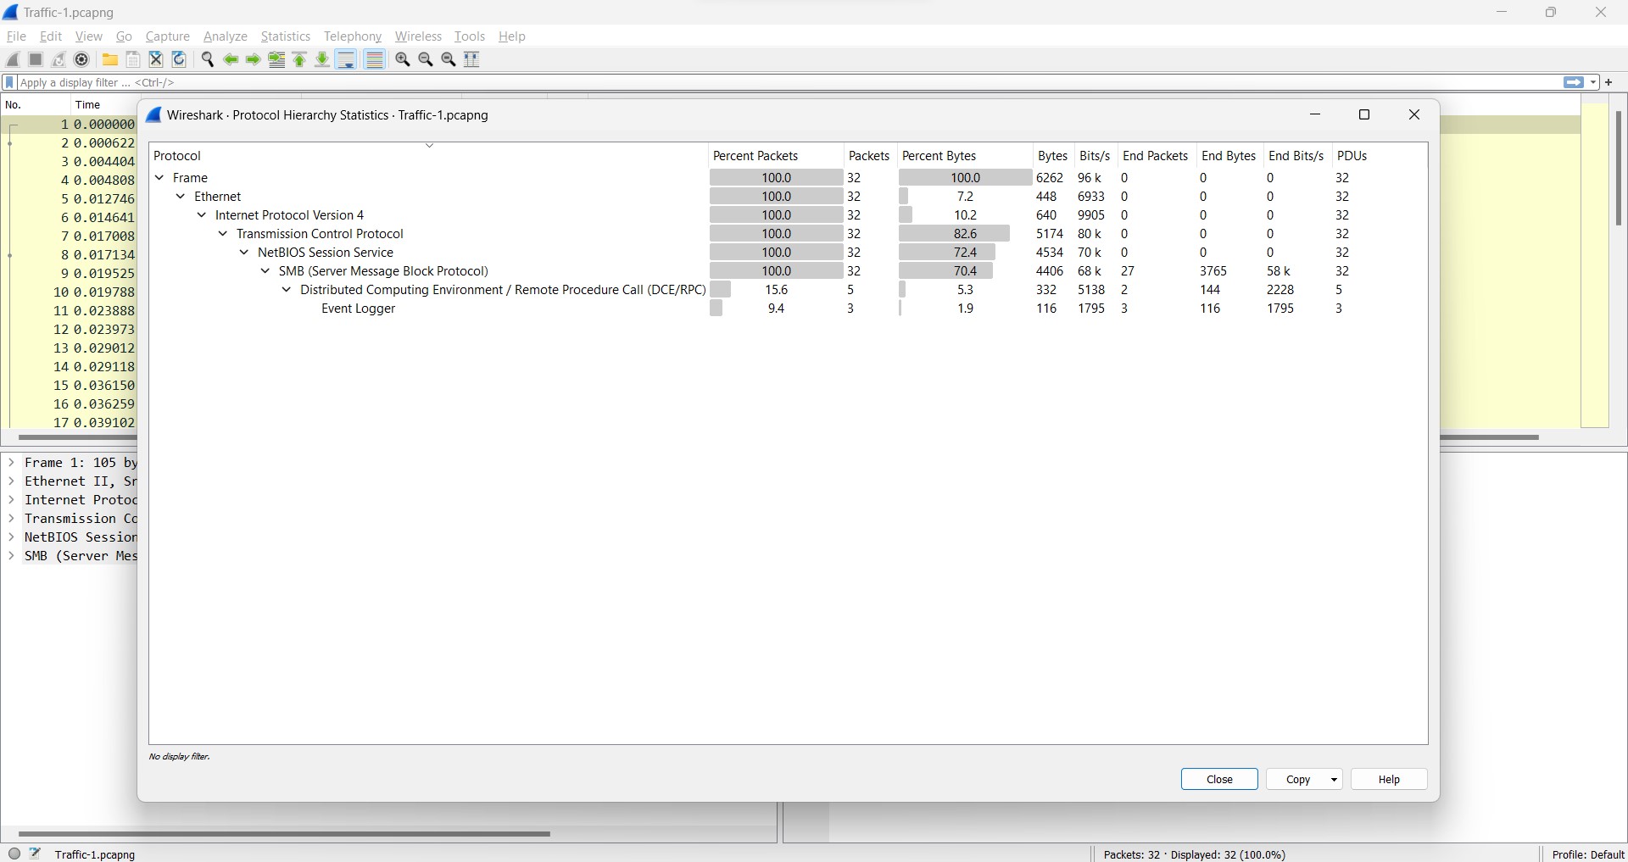Click the open capture file folder icon
Image resolution: width=1628 pixels, height=862 pixels.
point(110,59)
